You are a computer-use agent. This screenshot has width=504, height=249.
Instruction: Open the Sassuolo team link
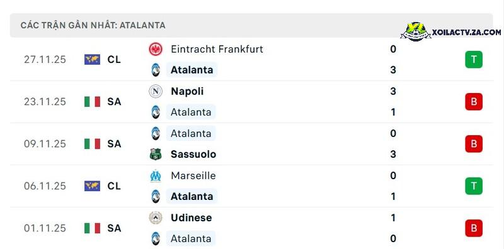(193, 154)
